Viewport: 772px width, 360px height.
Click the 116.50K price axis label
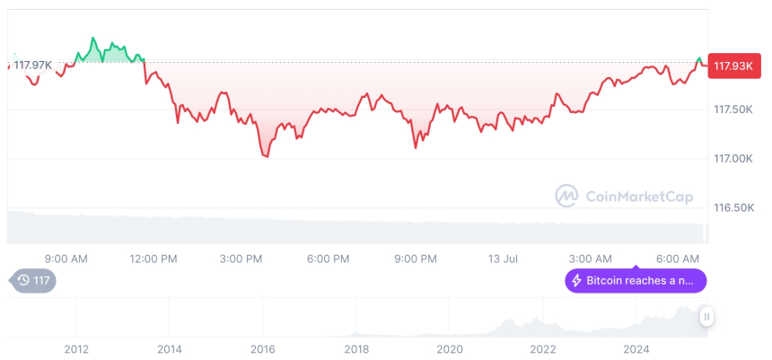(734, 207)
